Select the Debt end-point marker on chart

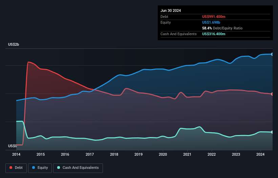pos(272,94)
